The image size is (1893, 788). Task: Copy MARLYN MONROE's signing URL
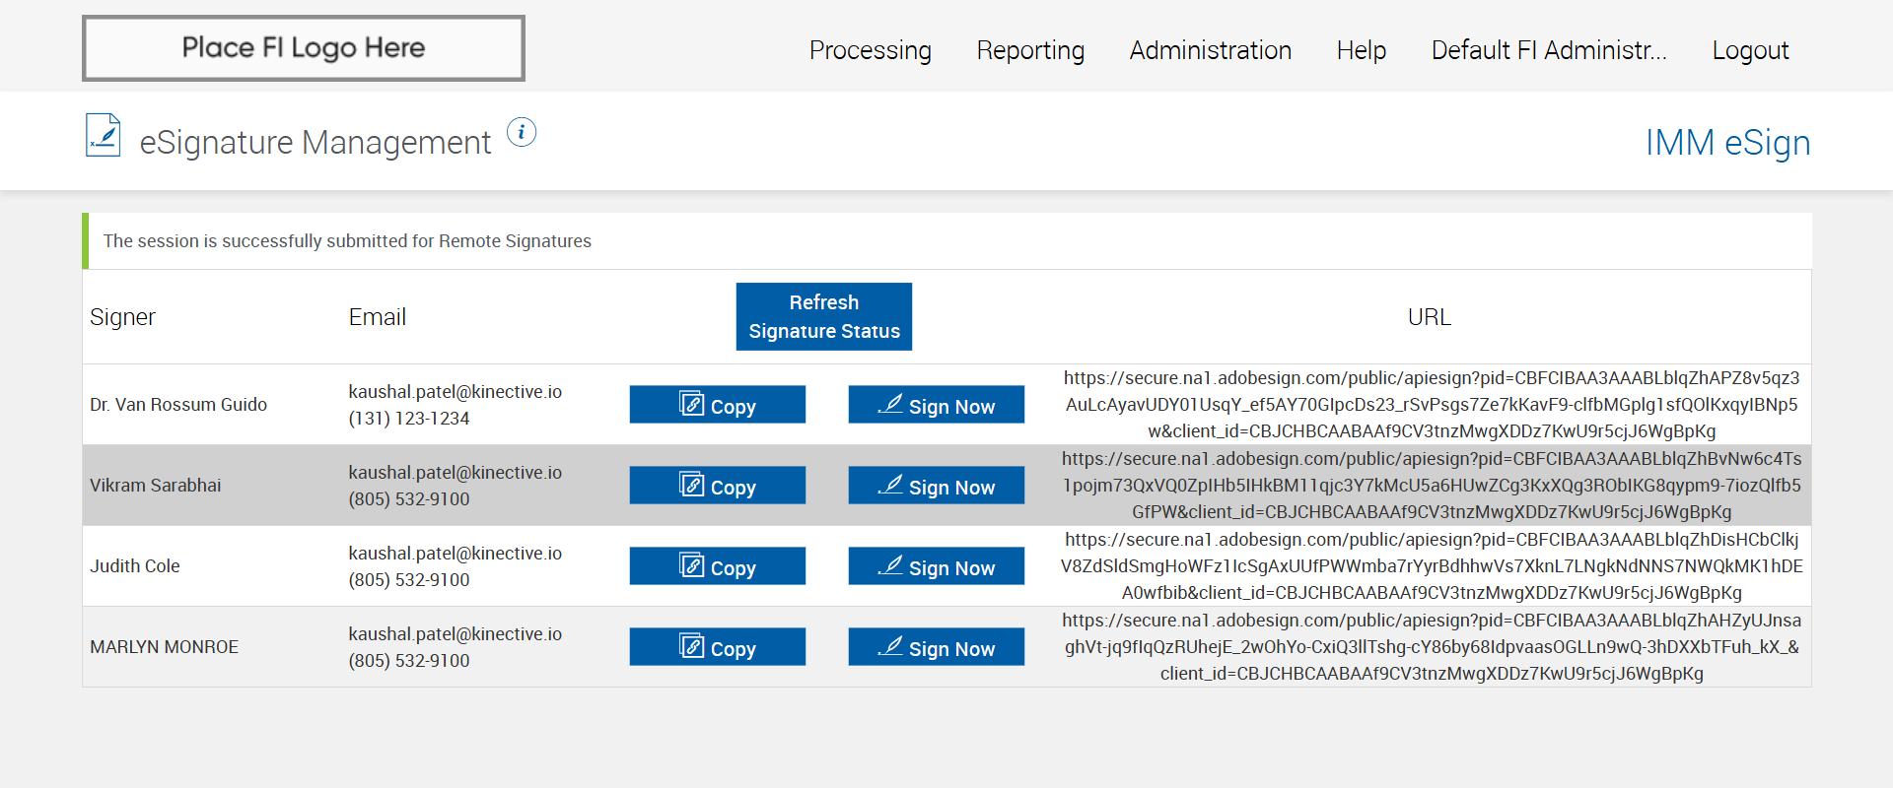pyautogui.click(x=718, y=647)
